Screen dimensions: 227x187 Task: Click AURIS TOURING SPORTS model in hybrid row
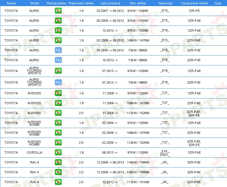[x=34, y=82]
